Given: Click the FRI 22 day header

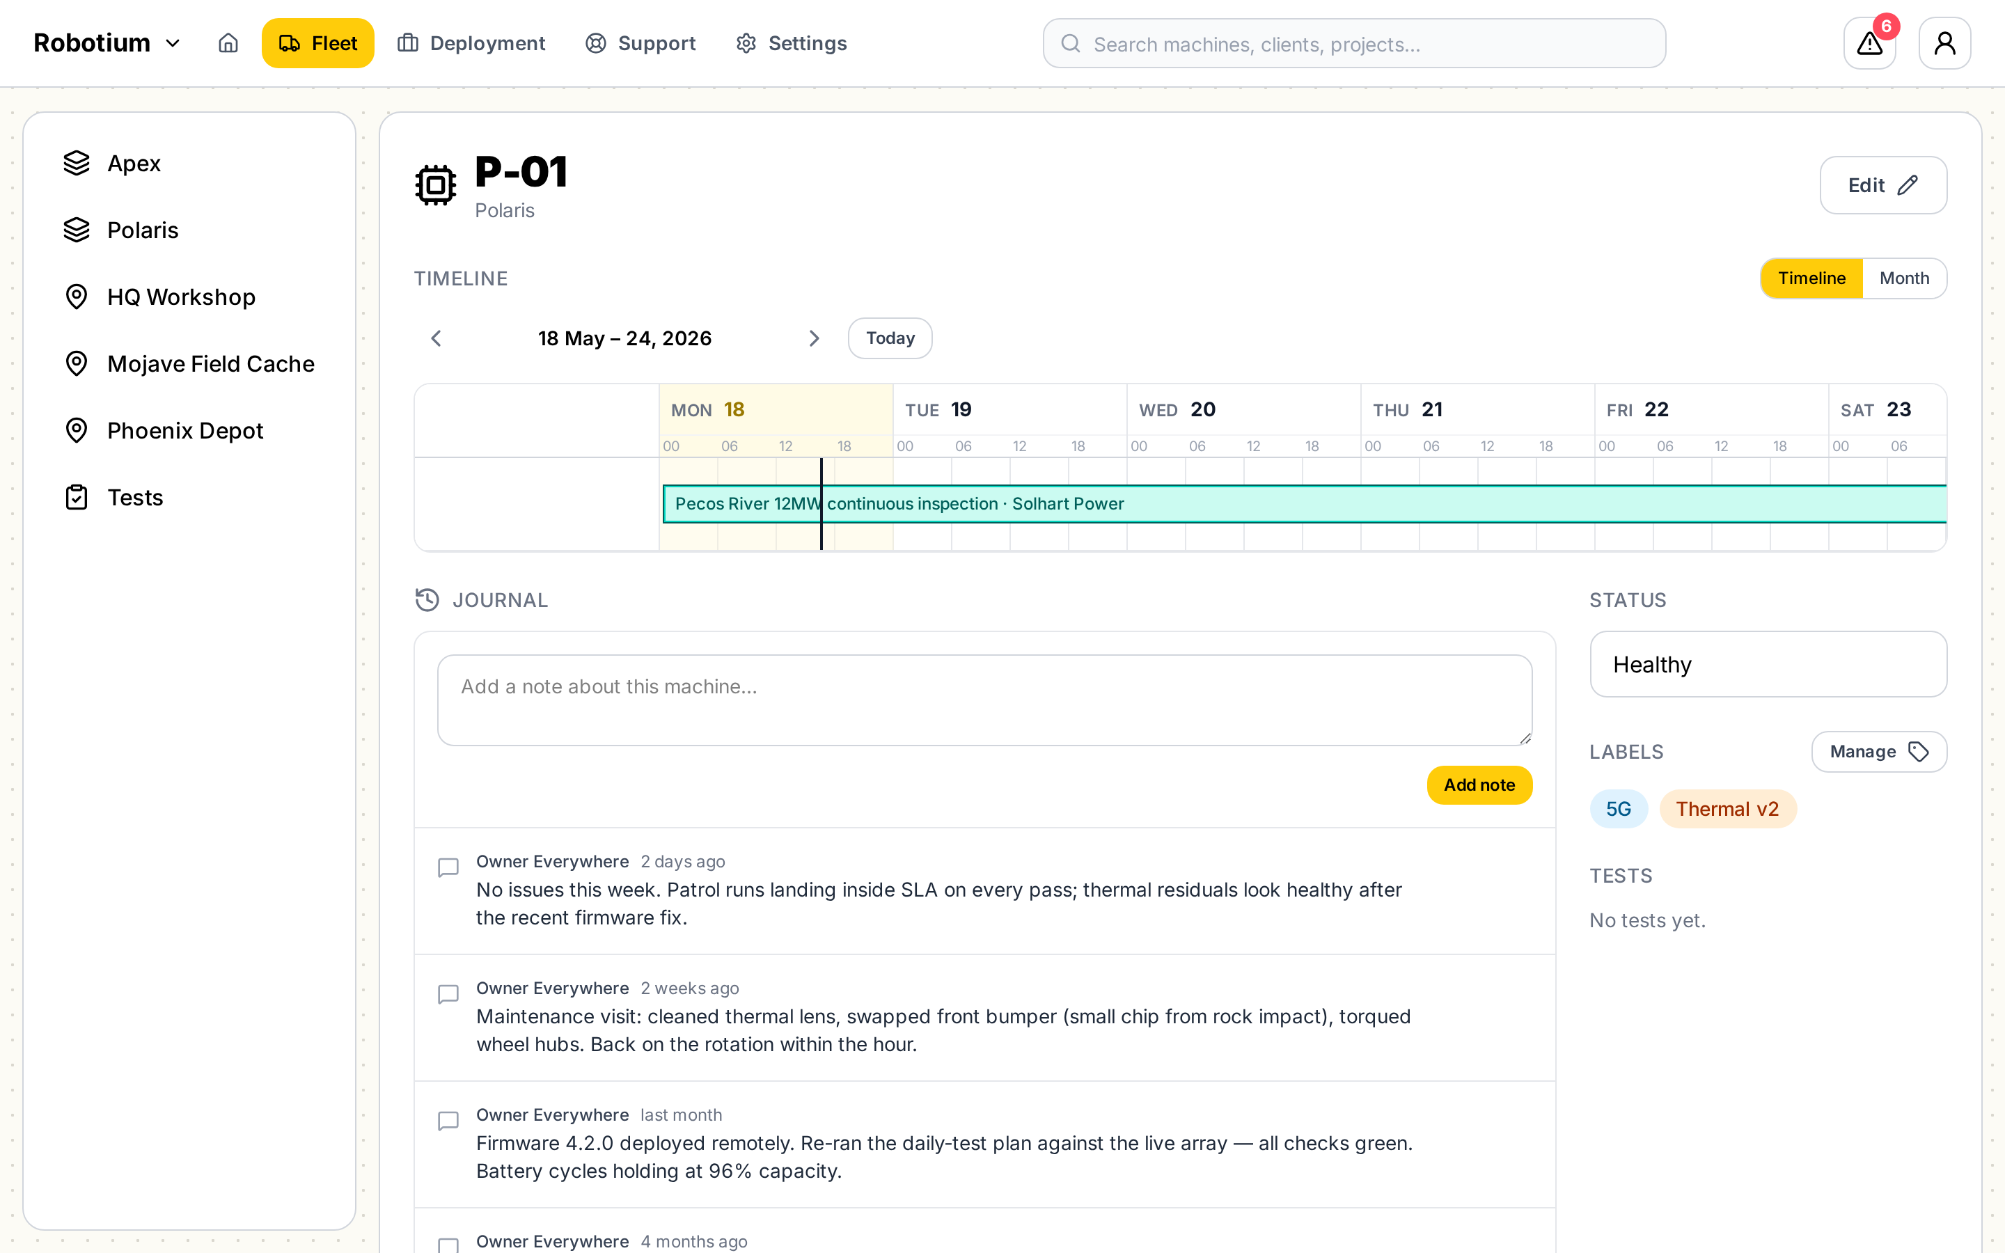Looking at the screenshot, I should (x=1711, y=409).
